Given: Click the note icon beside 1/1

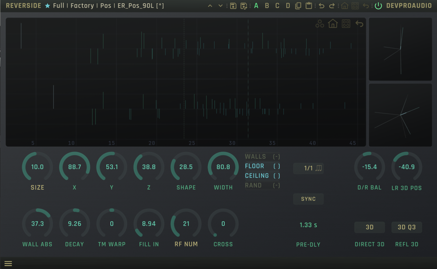Looking at the screenshot, I should (x=319, y=168).
